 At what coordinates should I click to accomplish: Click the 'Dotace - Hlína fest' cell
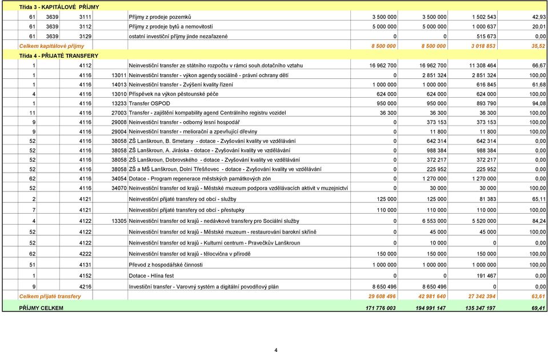(151, 276)
